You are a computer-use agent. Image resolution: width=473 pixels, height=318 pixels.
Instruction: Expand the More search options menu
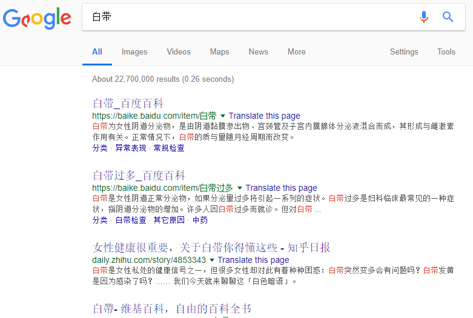[296, 52]
